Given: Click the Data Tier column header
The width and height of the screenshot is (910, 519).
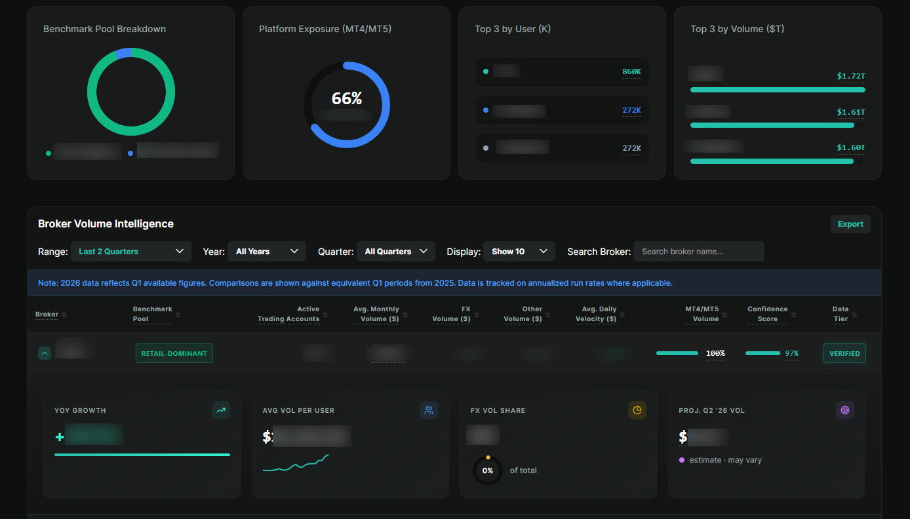Looking at the screenshot, I should coord(841,314).
